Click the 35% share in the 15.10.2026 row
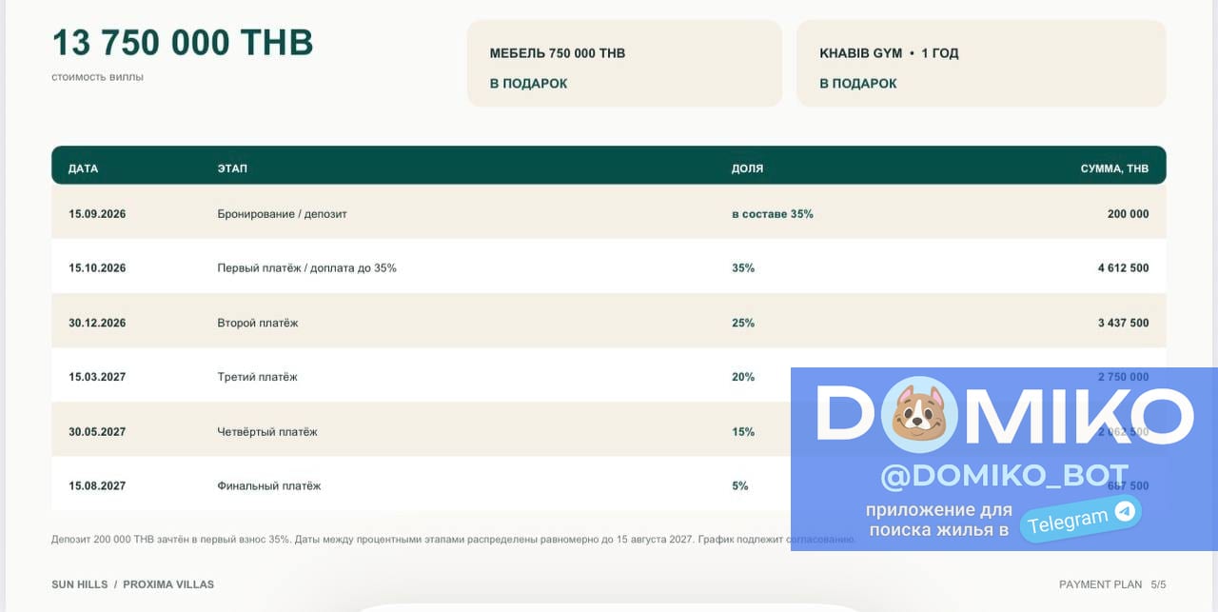This screenshot has height=612, width=1218. pos(743,268)
